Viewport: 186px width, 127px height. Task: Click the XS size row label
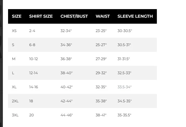[14, 31]
